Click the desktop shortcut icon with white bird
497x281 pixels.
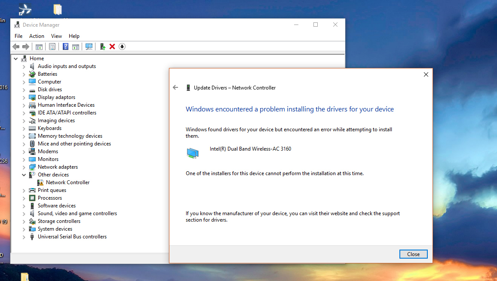point(25,9)
